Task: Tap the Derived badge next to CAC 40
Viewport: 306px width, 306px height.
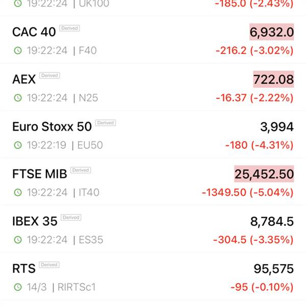Action: coord(69,28)
